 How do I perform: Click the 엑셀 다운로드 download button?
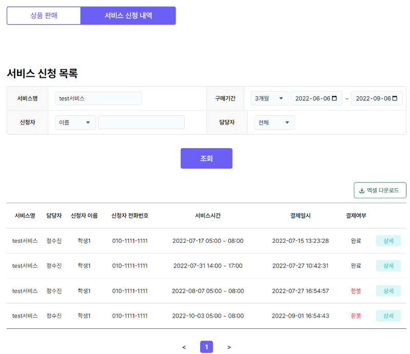click(x=380, y=190)
